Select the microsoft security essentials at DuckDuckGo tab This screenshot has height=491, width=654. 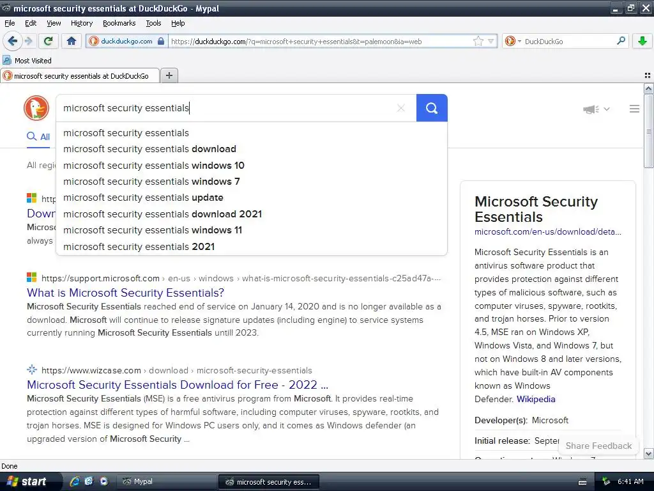point(80,75)
